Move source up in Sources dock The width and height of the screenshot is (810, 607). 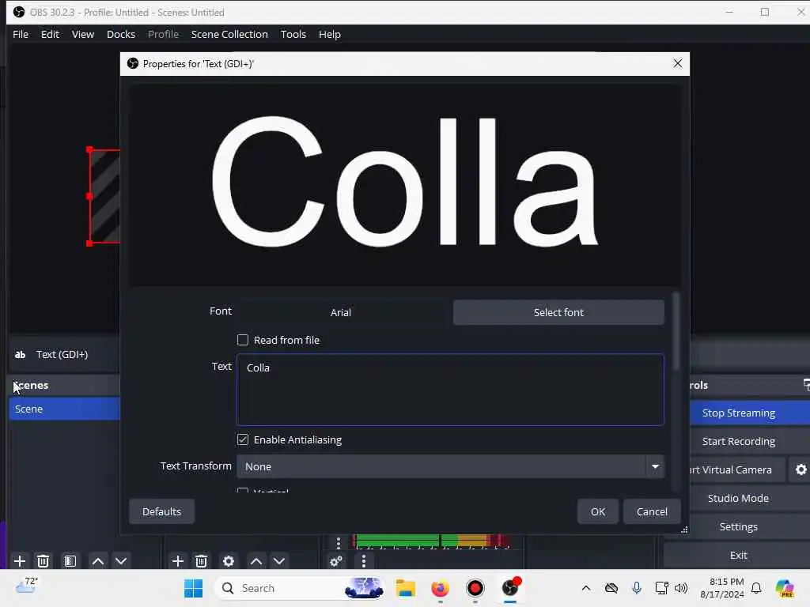[x=256, y=561]
